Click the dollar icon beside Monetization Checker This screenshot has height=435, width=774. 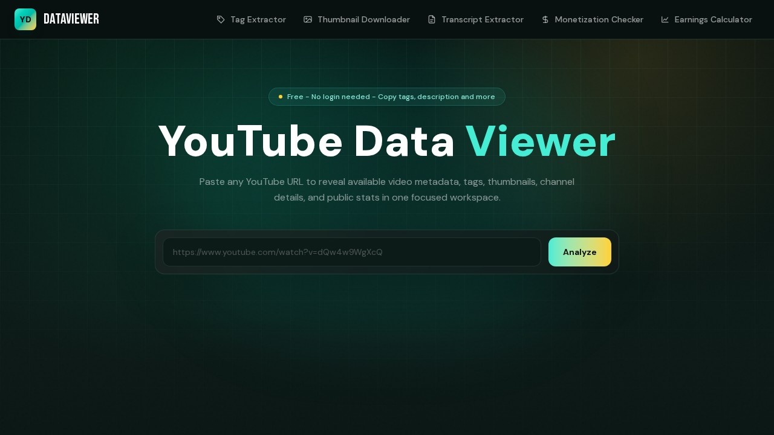click(x=545, y=19)
